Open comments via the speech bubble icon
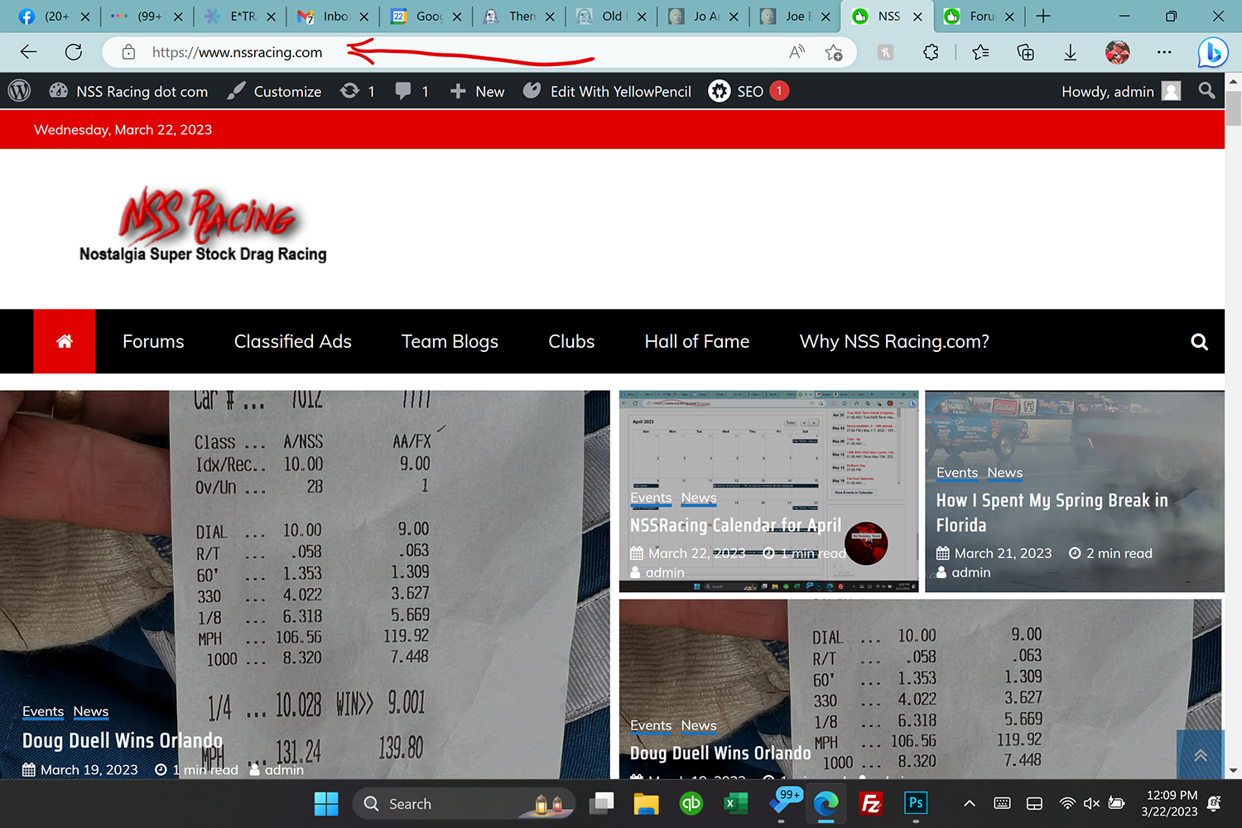 [403, 91]
